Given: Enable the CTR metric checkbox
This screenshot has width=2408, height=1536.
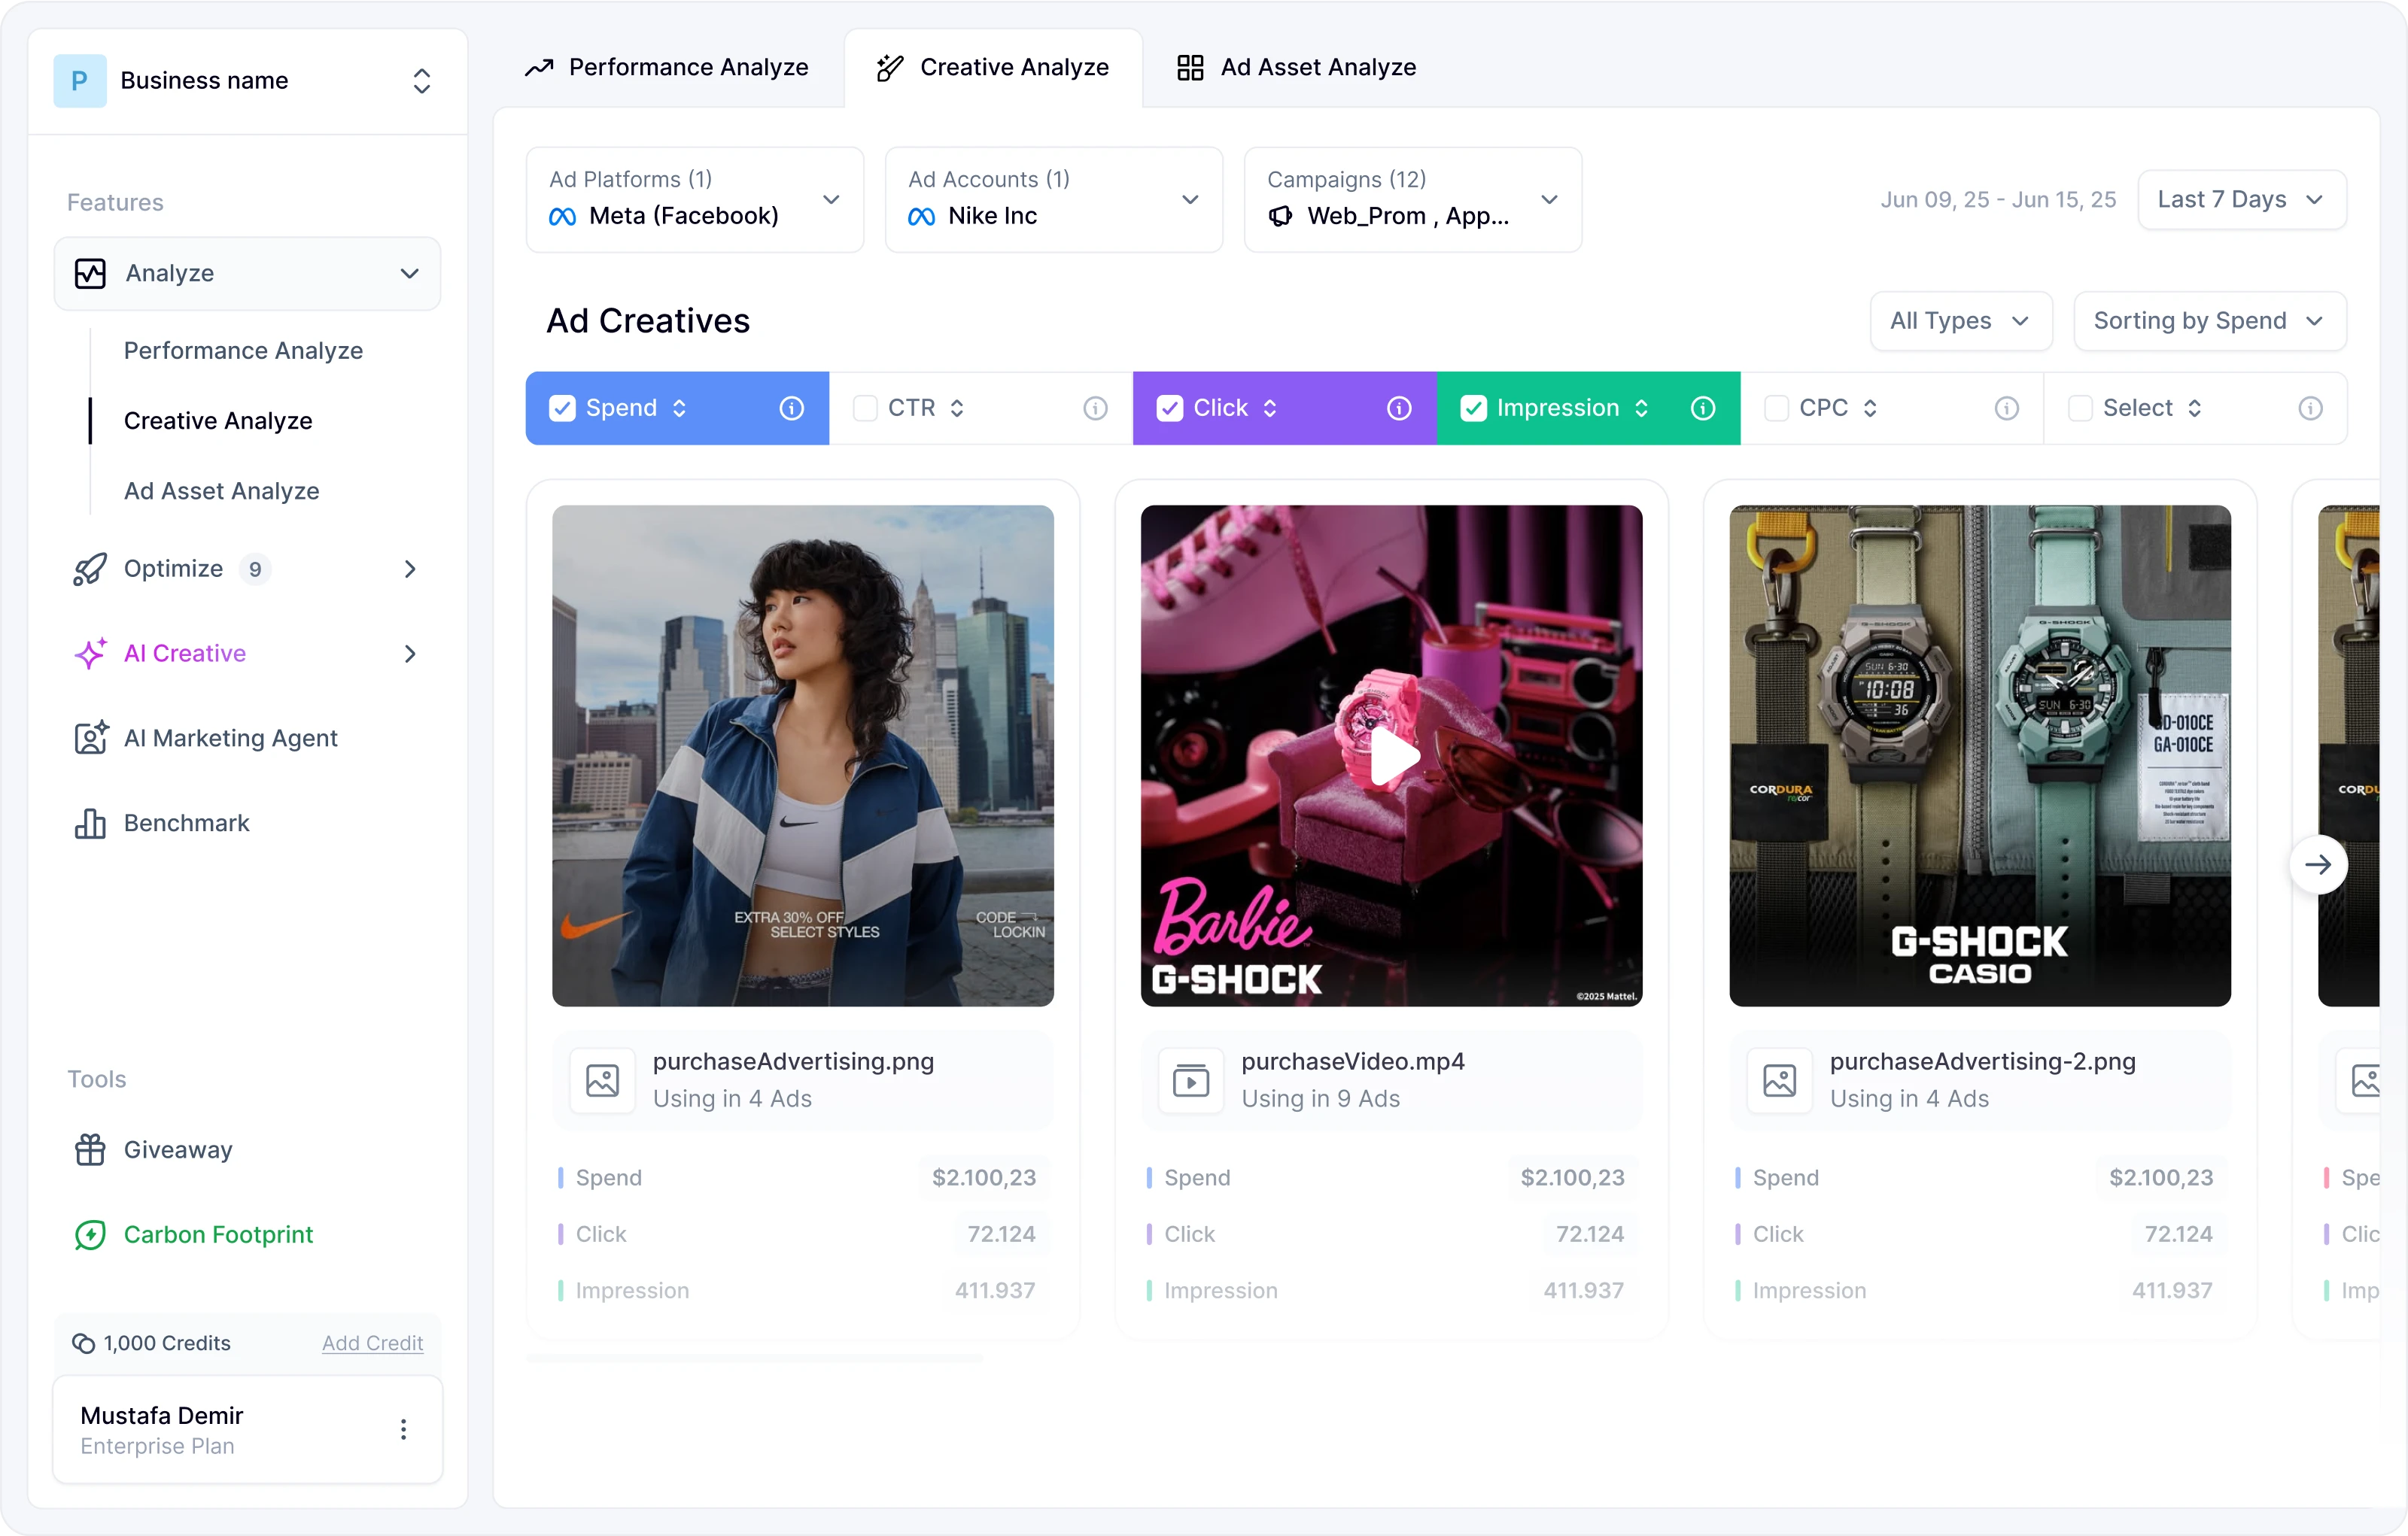Looking at the screenshot, I should pyautogui.click(x=865, y=408).
